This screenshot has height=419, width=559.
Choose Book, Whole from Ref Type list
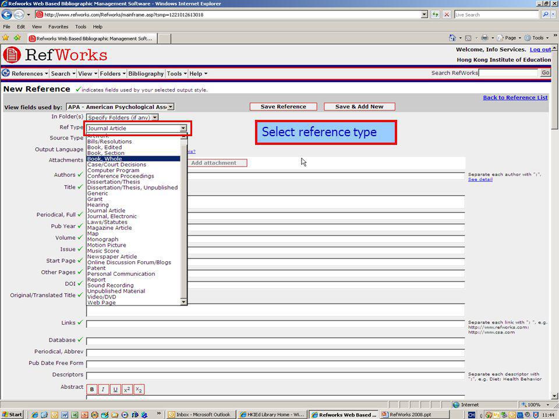tap(133, 159)
